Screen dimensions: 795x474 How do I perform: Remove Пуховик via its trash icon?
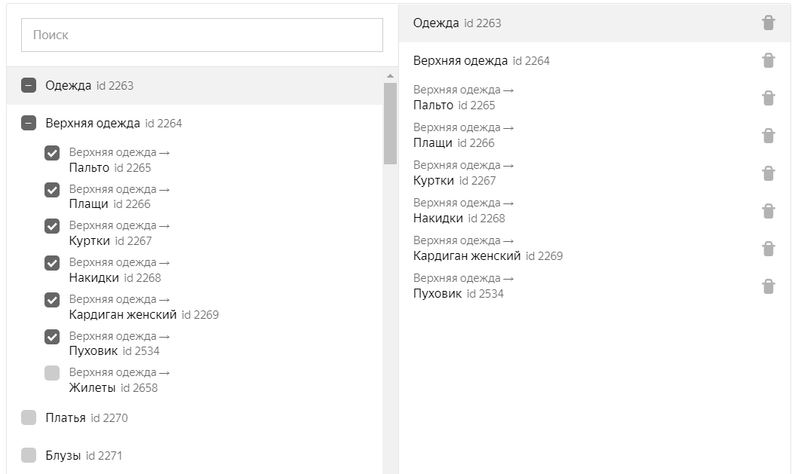[768, 286]
